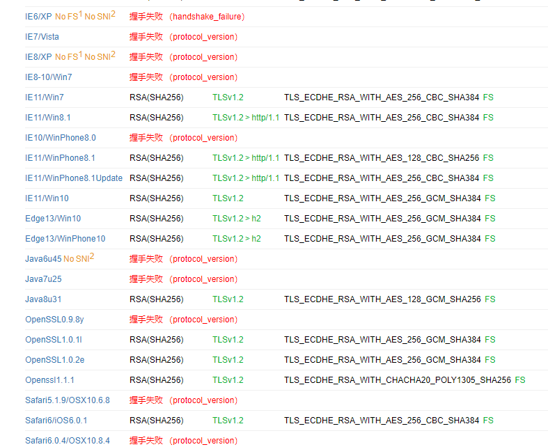Image resolution: width=548 pixels, height=447 pixels.
Task: Select the Safari5.1.9/OSX10.6.8 client link
Action: (68, 400)
